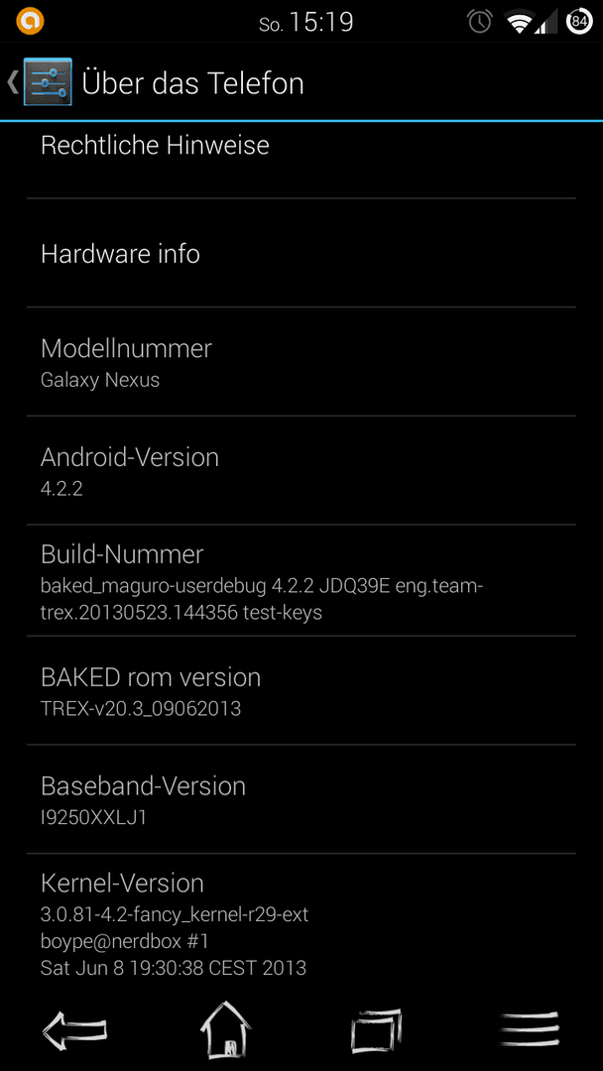Screen dimensions: 603x1071
Task: Tap the Über das Telefon title
Action: (192, 83)
